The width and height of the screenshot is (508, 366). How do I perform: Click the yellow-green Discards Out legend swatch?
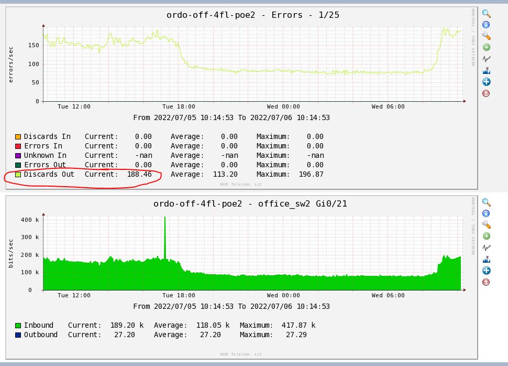click(18, 175)
